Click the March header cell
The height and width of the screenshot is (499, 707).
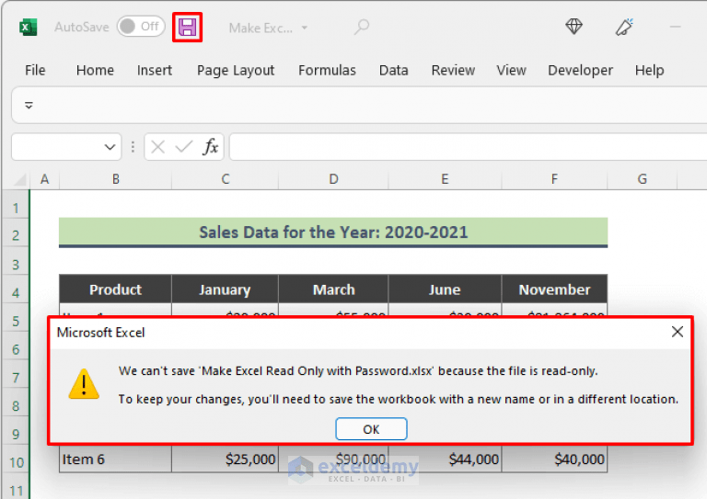click(x=333, y=289)
